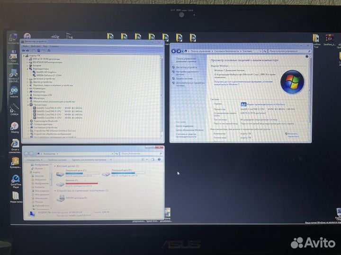
Task: Click Свойства системы in Explorer toolbar
Action: click(x=57, y=160)
